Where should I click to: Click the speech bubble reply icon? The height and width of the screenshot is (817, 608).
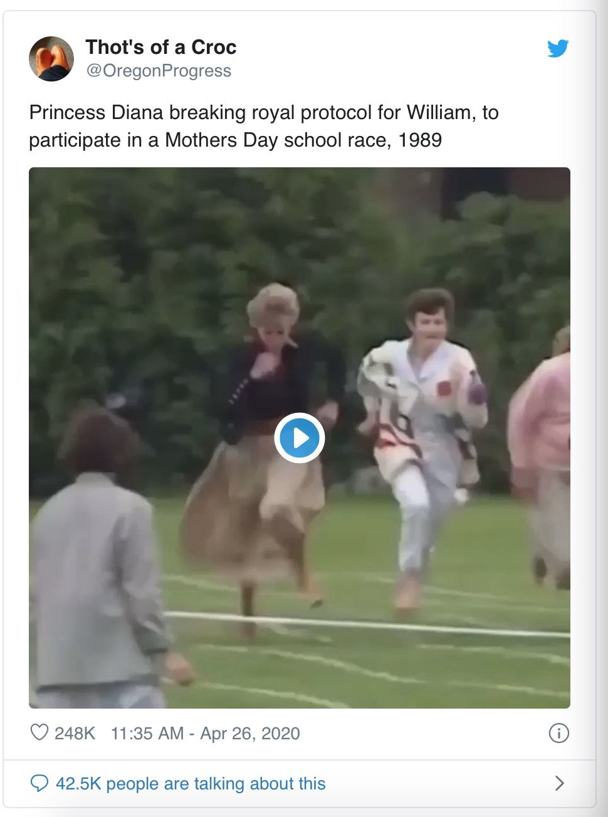39,783
